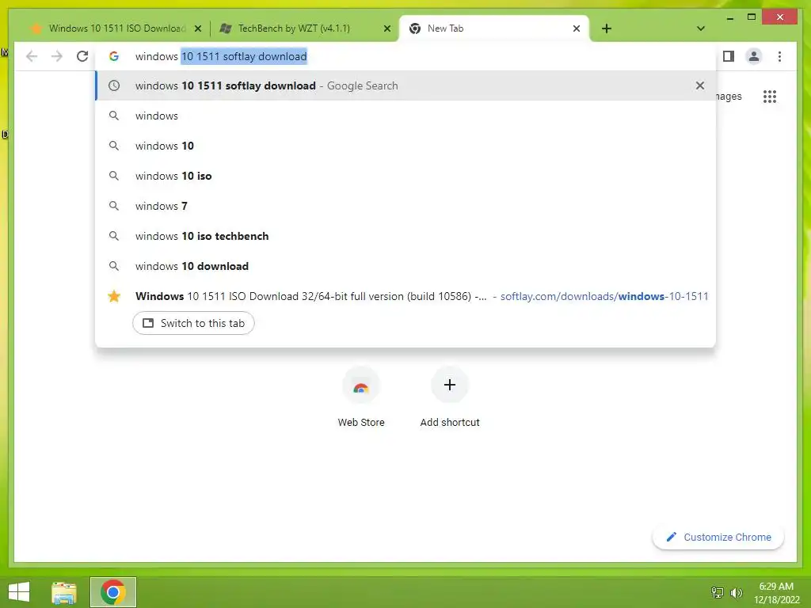Select the New Tab tab
Screen dimensions: 811x608
(494, 28)
